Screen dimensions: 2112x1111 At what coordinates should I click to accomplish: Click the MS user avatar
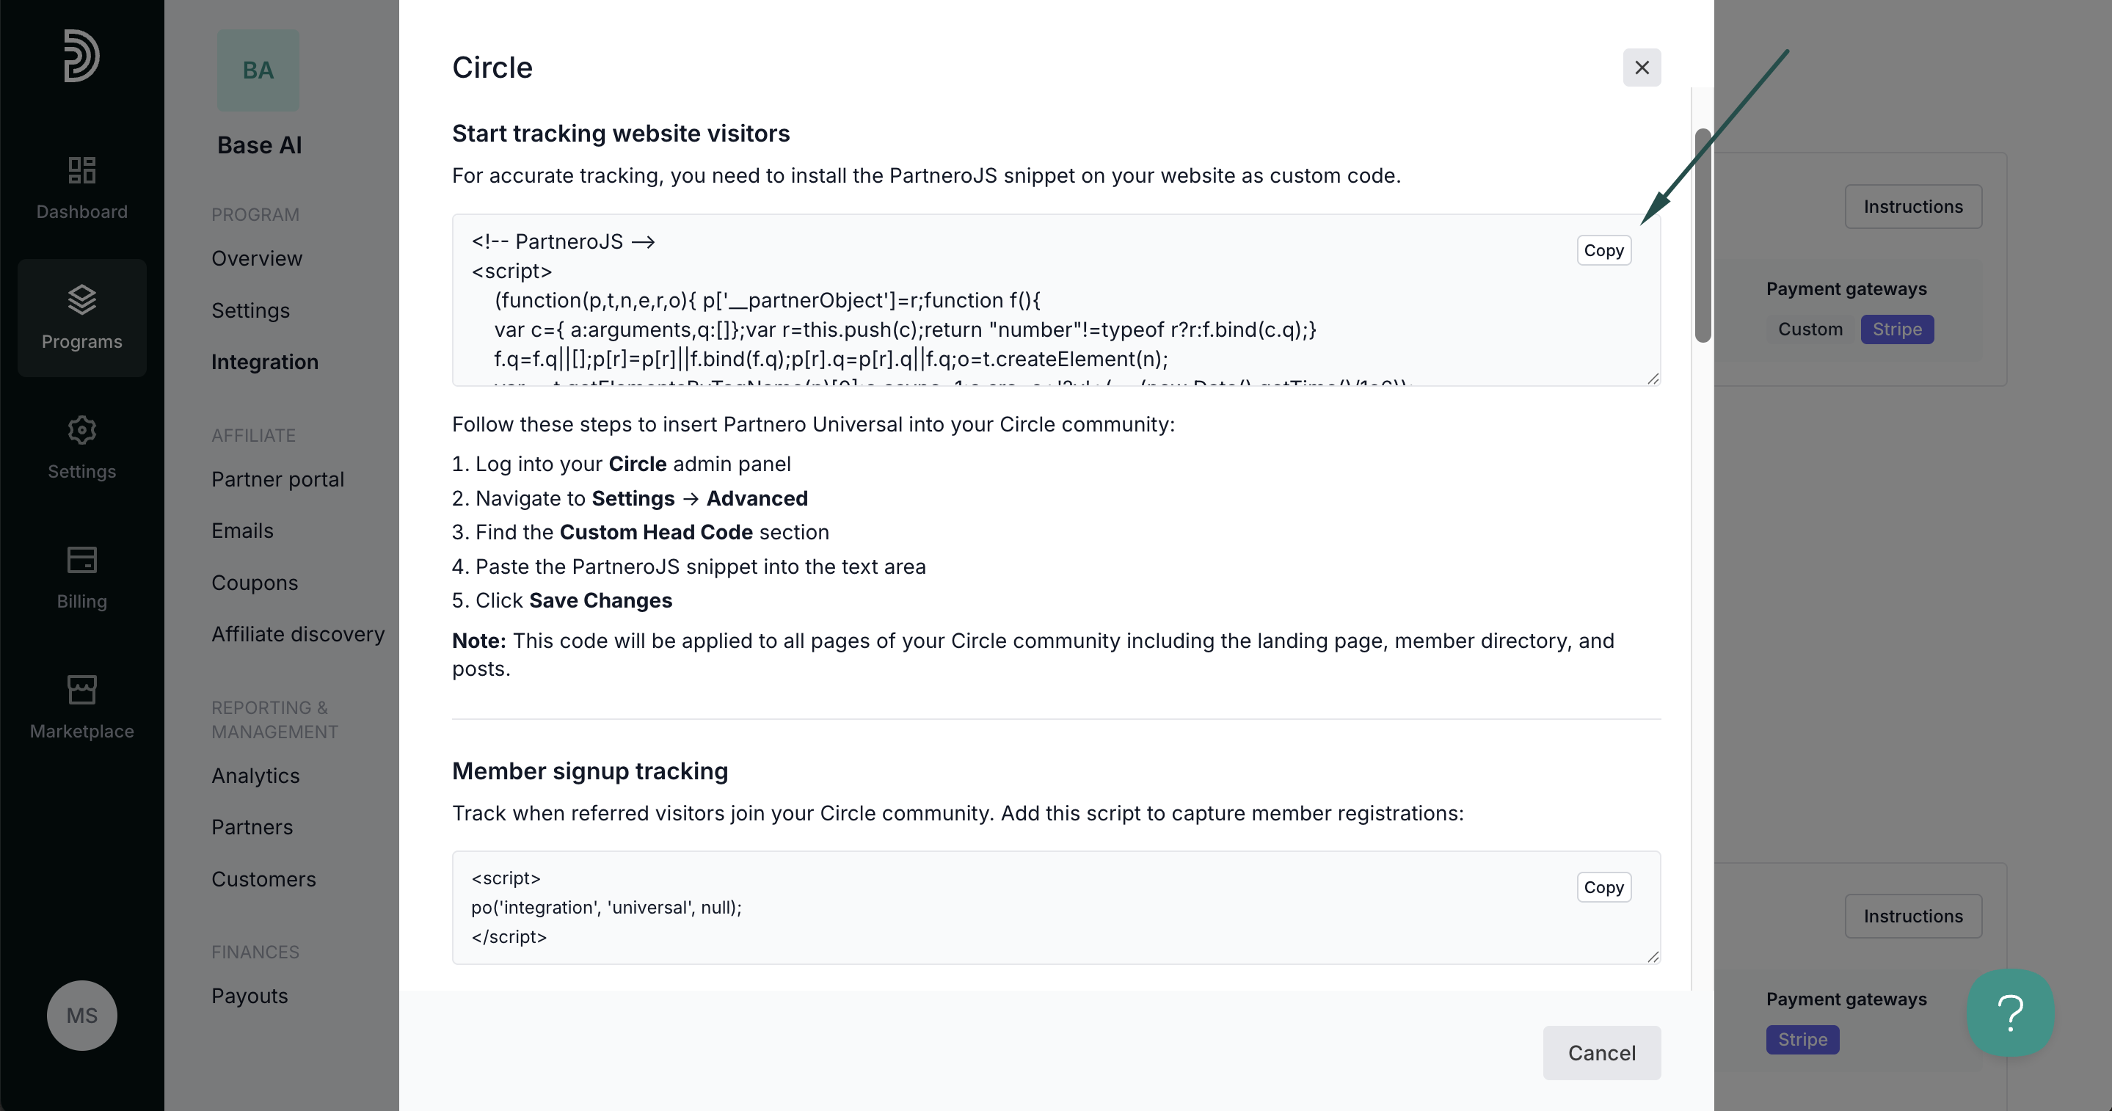pos(82,1015)
